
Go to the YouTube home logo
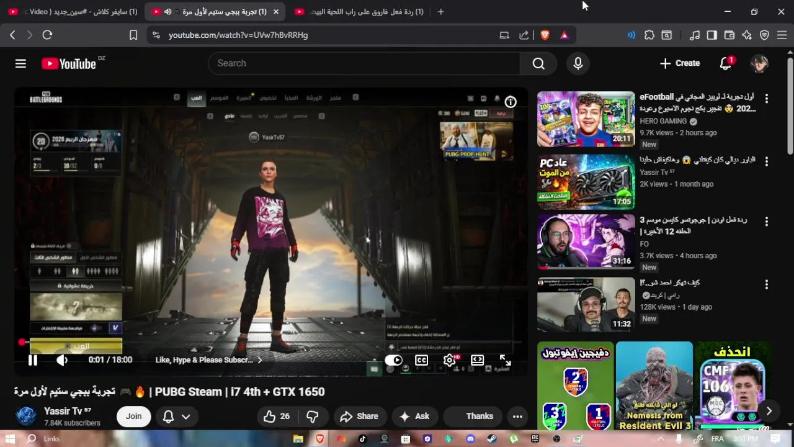pyautogui.click(x=69, y=63)
